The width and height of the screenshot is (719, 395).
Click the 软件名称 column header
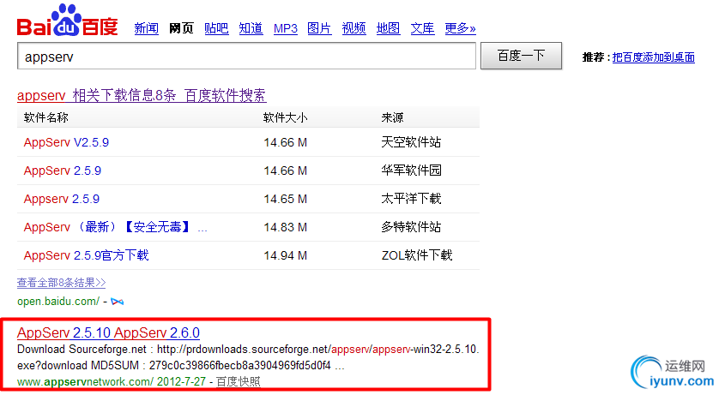(45, 117)
